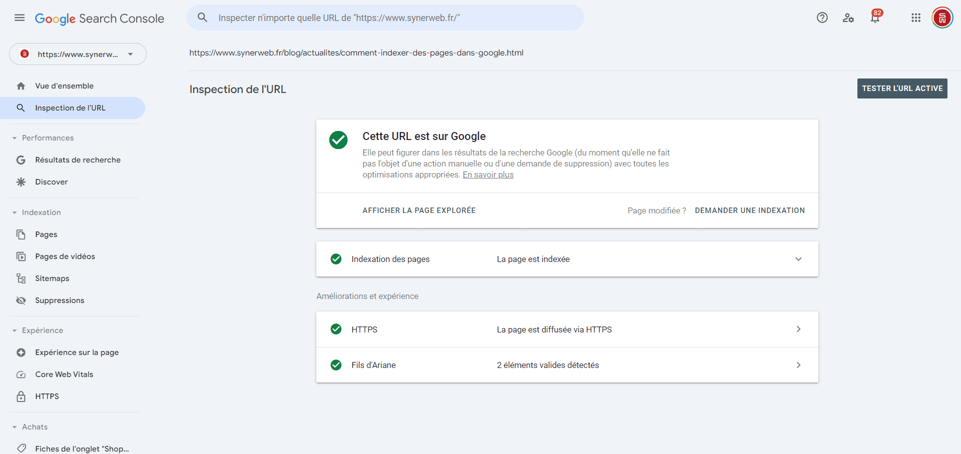Click the green check on HTTPS result row
The height and width of the screenshot is (454, 961).
point(336,329)
